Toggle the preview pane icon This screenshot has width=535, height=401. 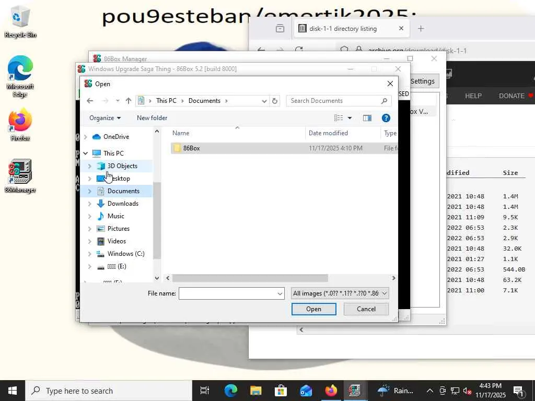367,118
